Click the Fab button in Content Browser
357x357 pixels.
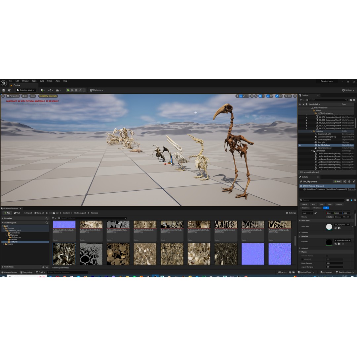(x=17, y=213)
